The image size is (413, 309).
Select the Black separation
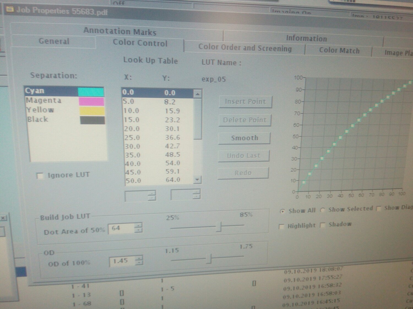(66, 120)
